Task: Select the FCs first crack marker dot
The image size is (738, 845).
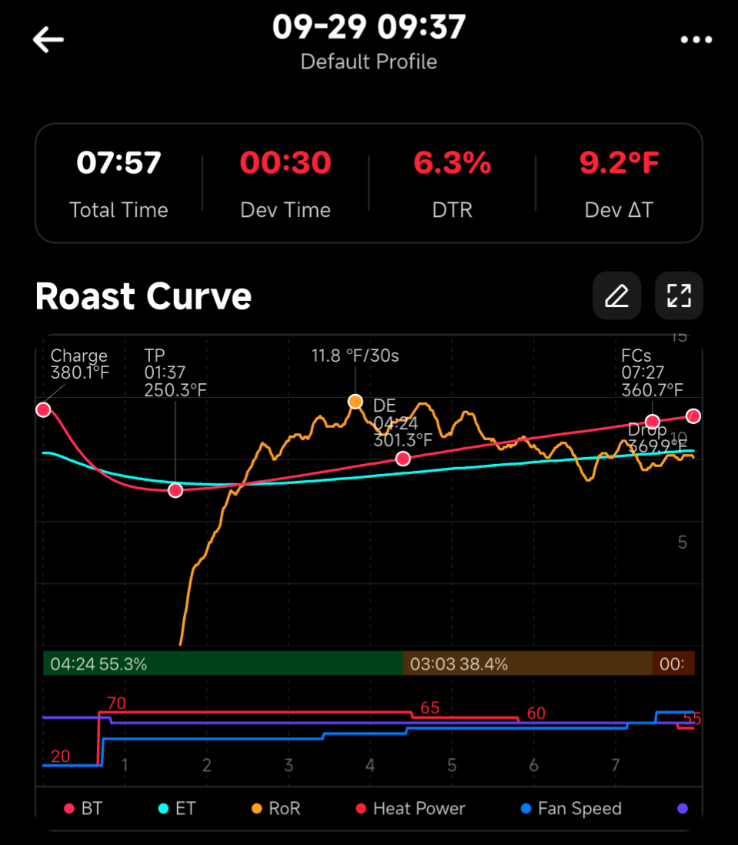Action: (x=653, y=421)
